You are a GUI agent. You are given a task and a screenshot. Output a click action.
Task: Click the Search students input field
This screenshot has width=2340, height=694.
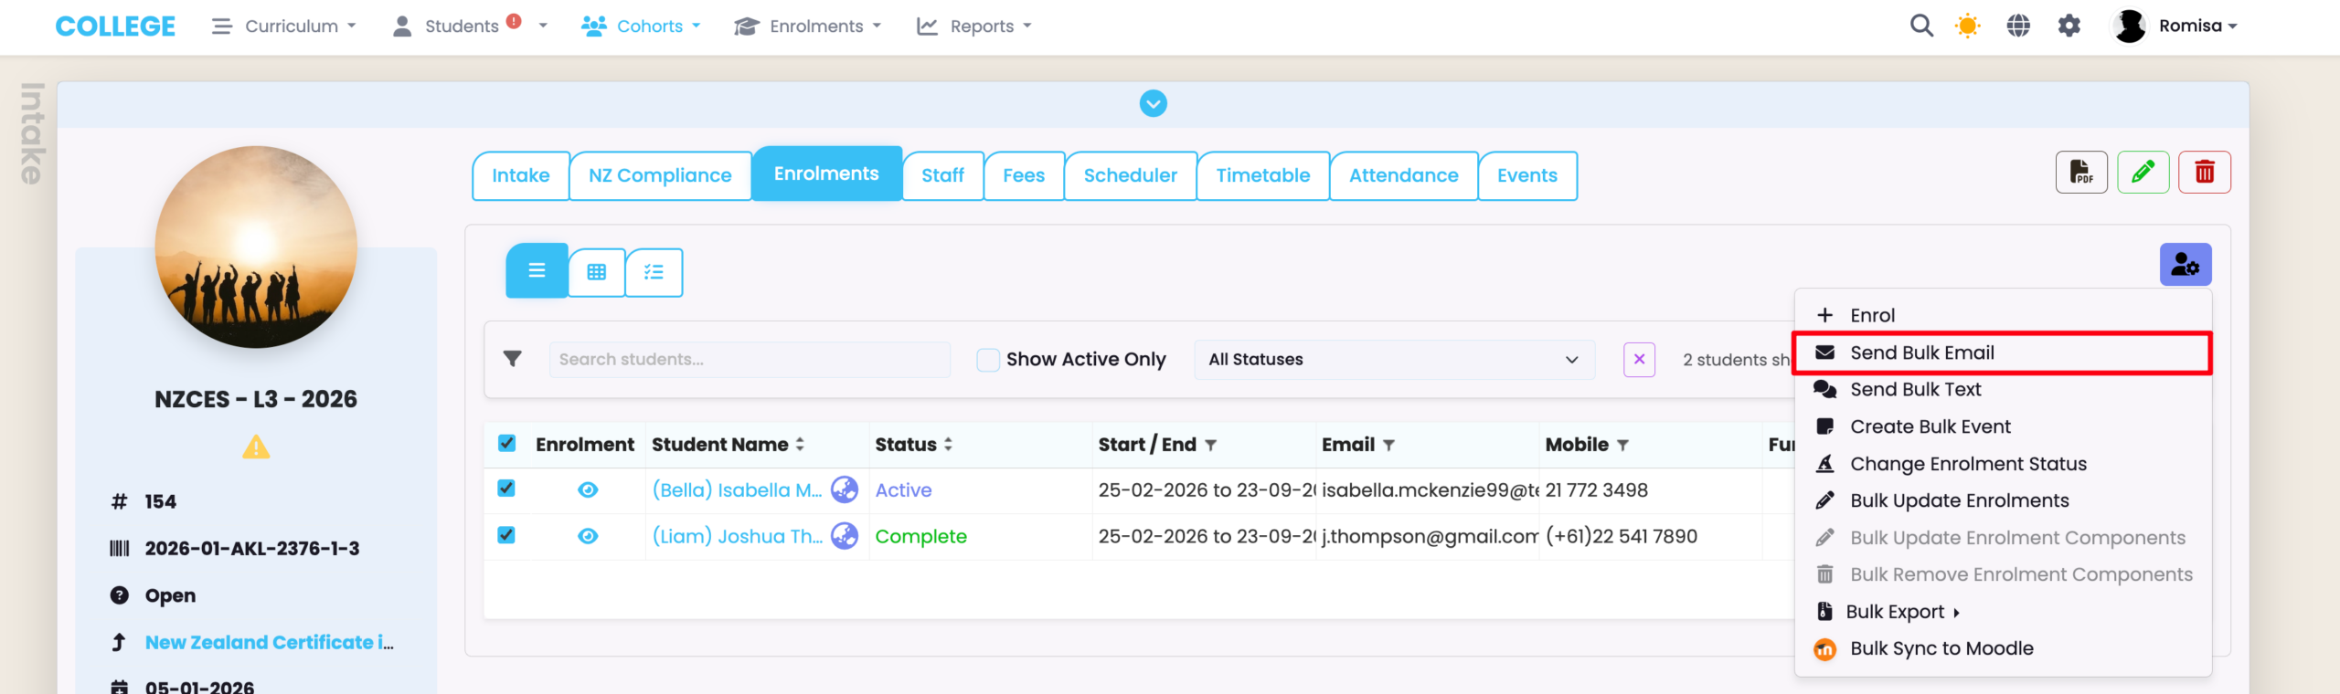749,360
